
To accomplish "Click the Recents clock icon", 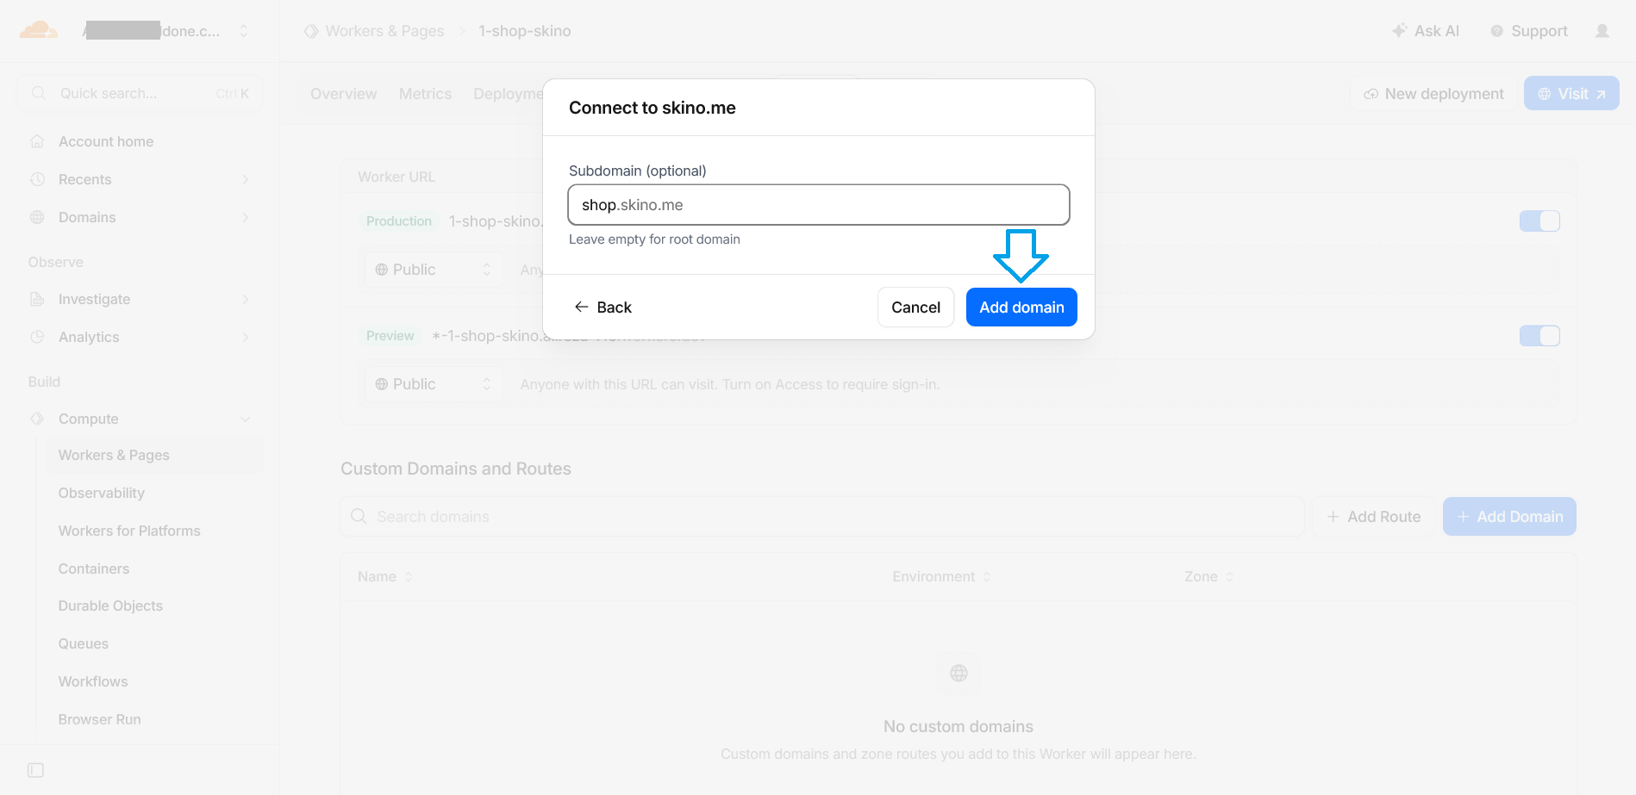I will tap(37, 179).
